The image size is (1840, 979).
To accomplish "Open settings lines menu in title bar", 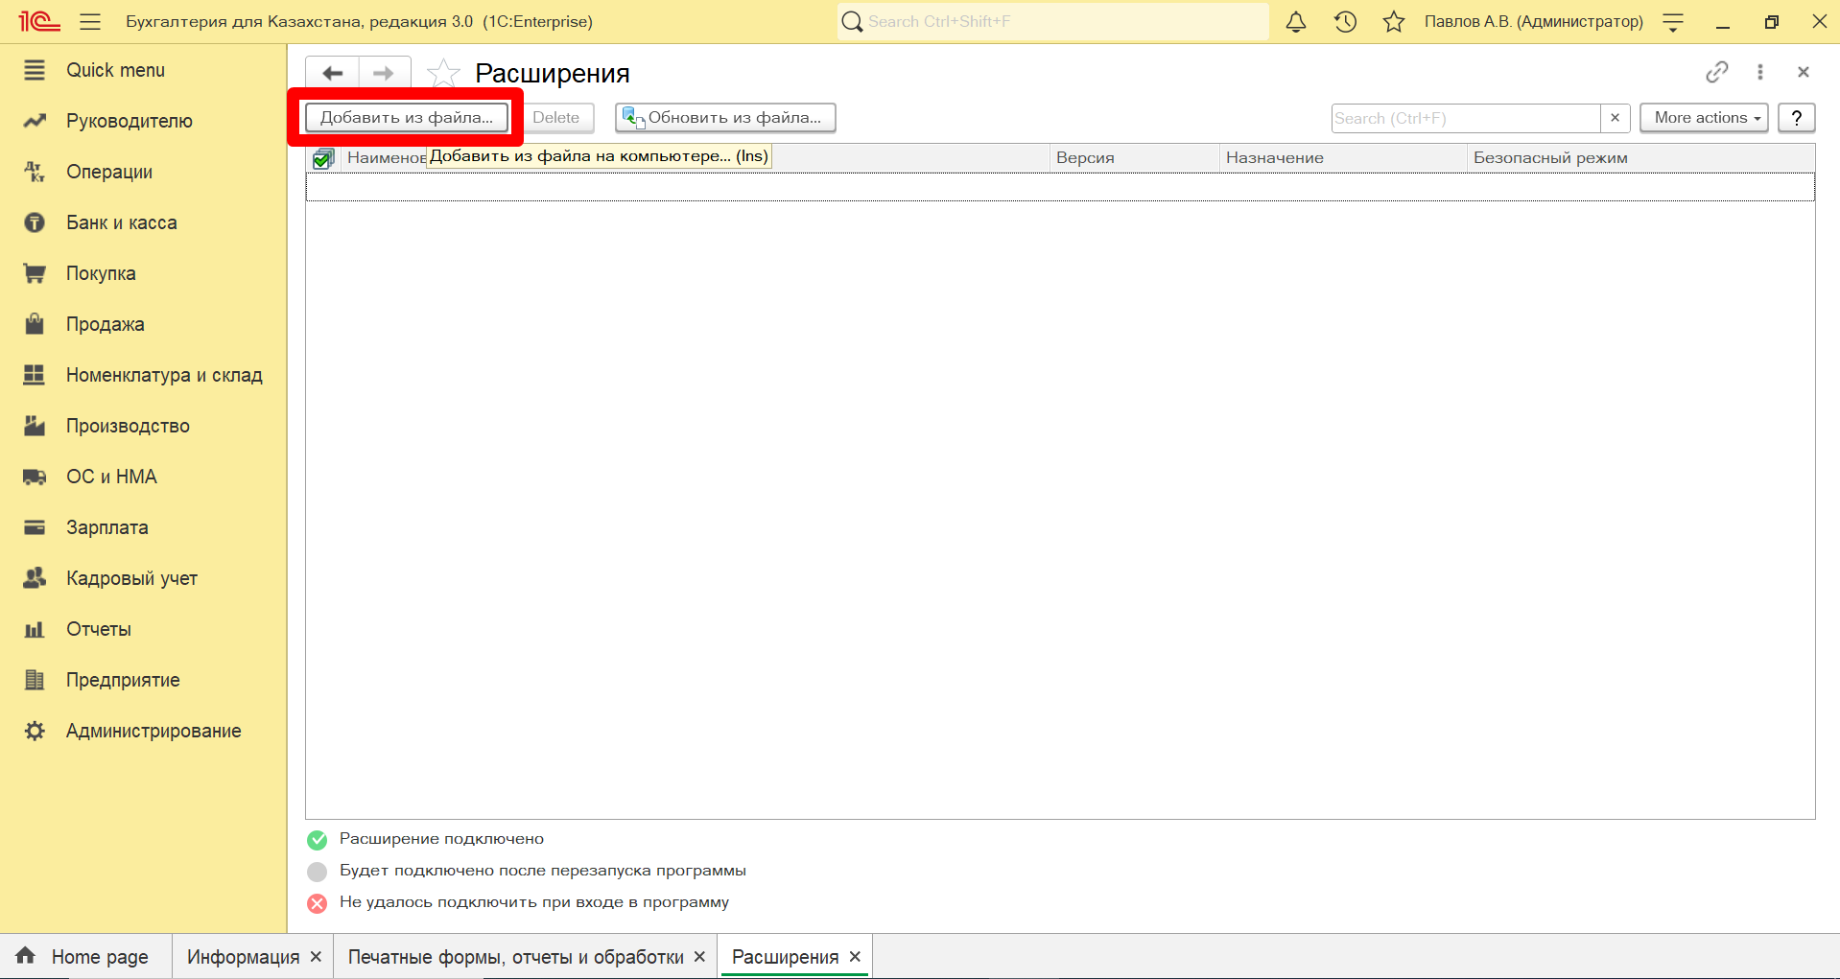I will (1673, 22).
